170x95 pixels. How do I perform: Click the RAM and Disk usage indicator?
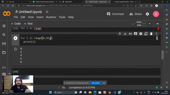point(141,23)
